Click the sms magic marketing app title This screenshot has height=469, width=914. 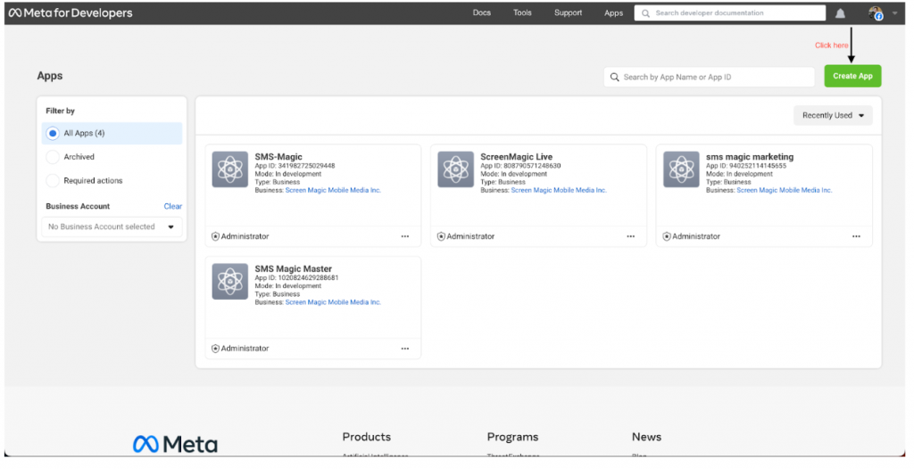coord(750,157)
